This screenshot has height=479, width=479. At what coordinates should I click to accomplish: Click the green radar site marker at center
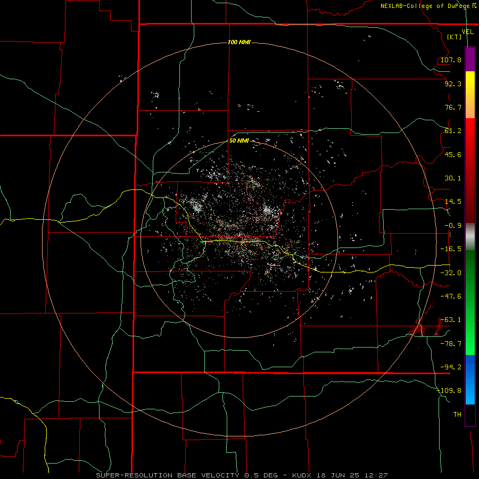coord(202,242)
